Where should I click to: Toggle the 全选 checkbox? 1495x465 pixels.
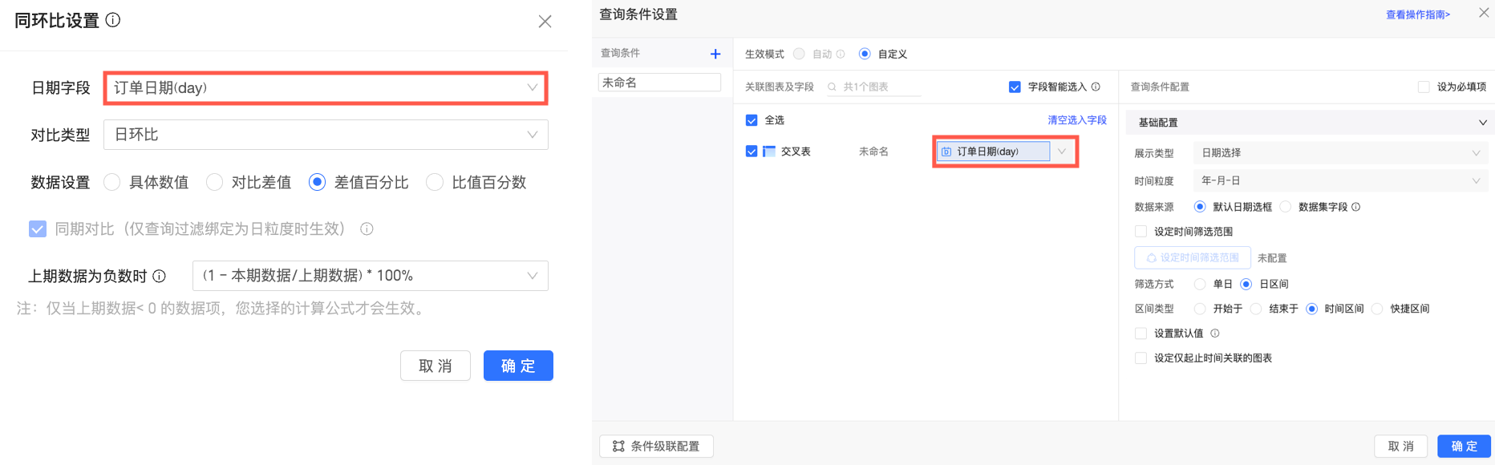pyautogui.click(x=752, y=120)
